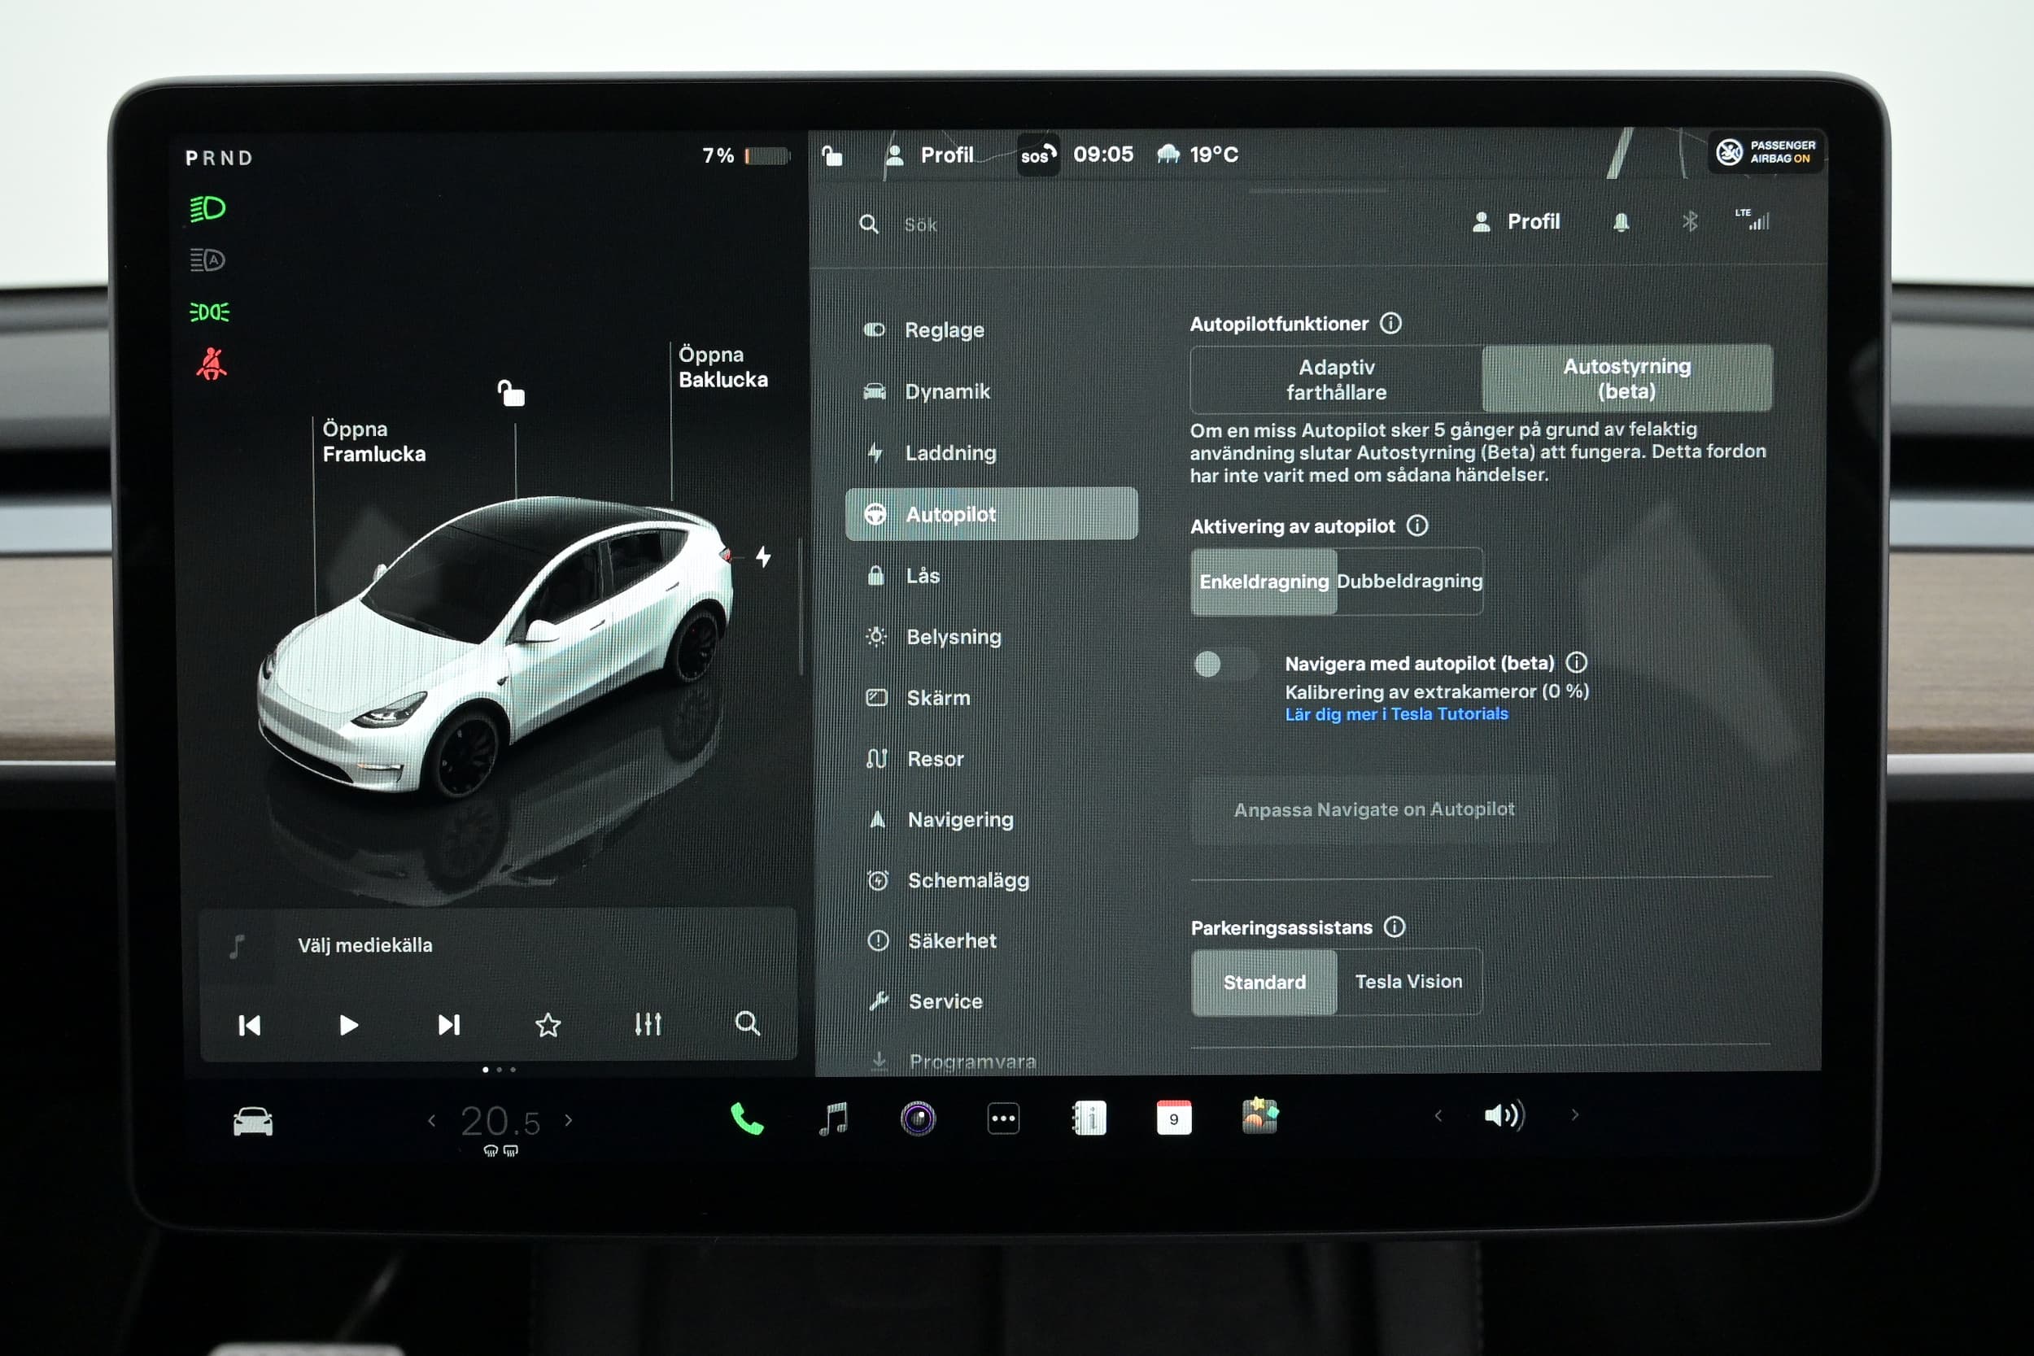The height and width of the screenshot is (1356, 2034).
Task: Open the green Phone app
Action: [747, 1118]
